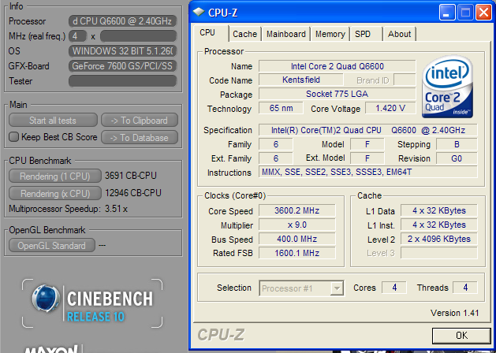Image resolution: width=496 pixels, height=353 pixels.
Task: Click the Rated FSB value 1600.1 MHz
Action: tap(297, 253)
